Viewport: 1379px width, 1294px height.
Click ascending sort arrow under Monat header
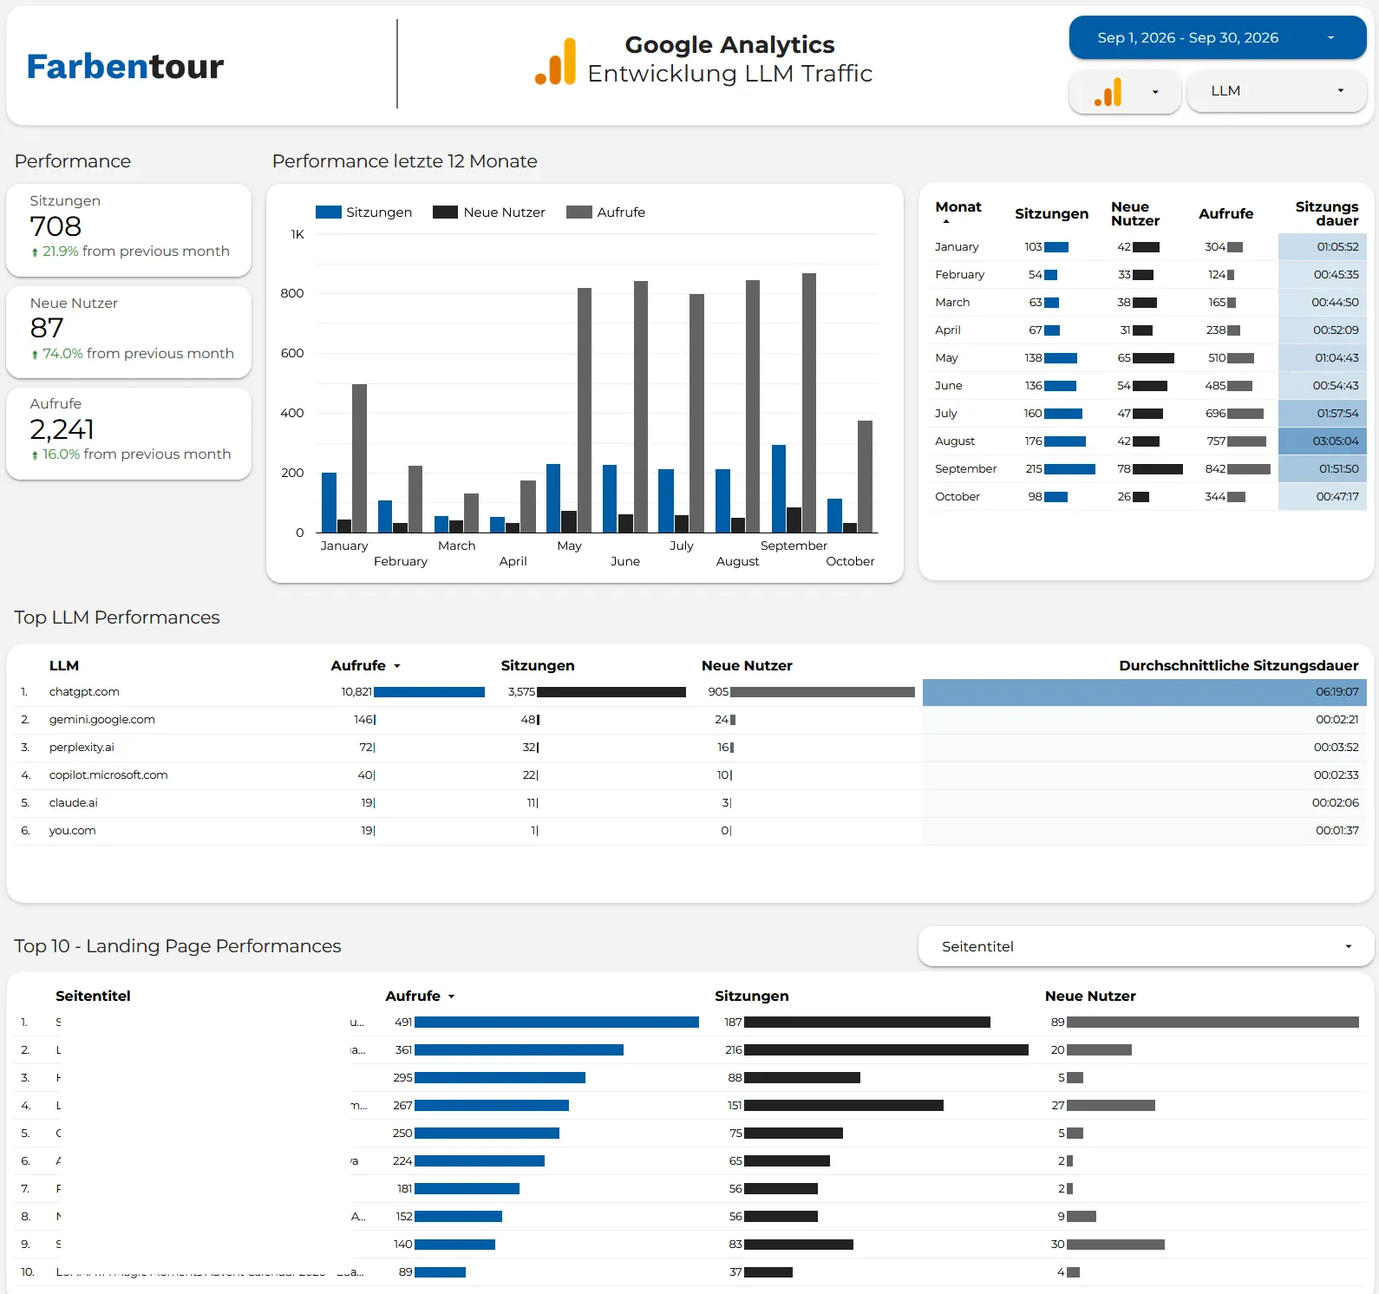tap(946, 221)
